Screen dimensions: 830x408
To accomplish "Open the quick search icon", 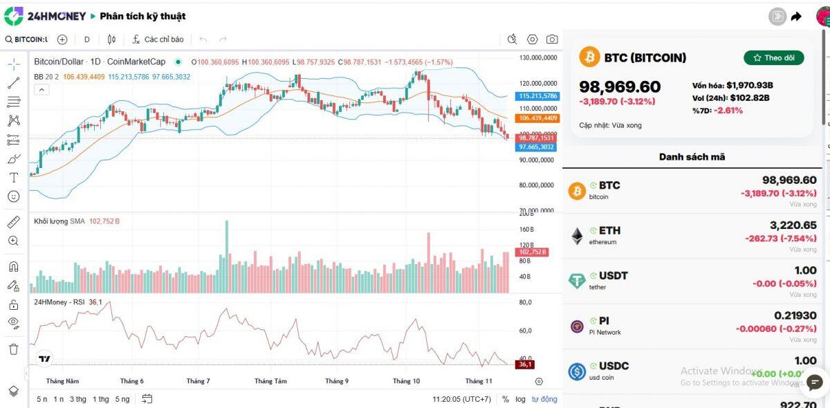I will point(512,39).
